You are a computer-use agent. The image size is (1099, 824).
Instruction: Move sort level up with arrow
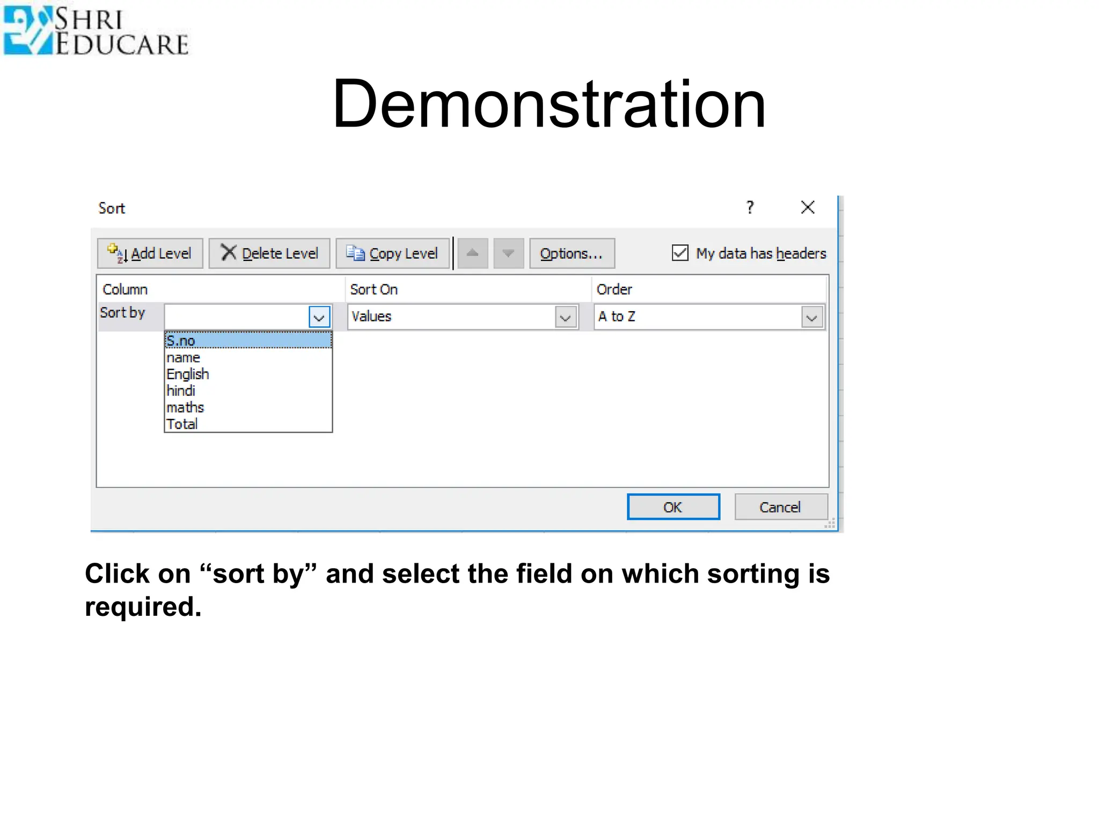[x=473, y=253]
